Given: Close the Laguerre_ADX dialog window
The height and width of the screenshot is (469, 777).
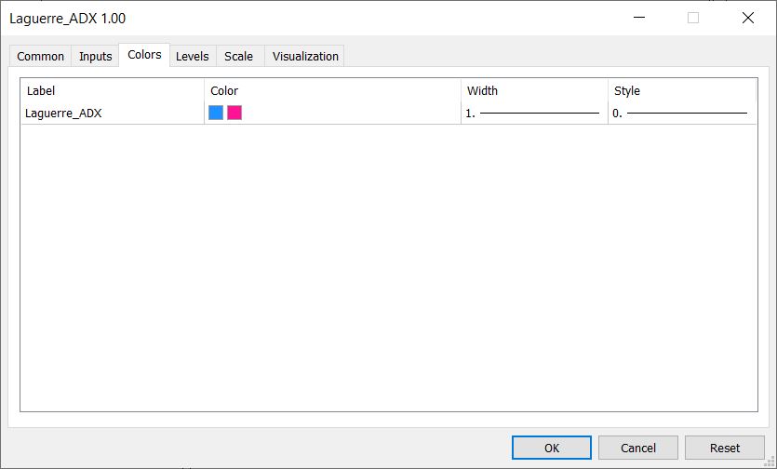Looking at the screenshot, I should pos(748,18).
